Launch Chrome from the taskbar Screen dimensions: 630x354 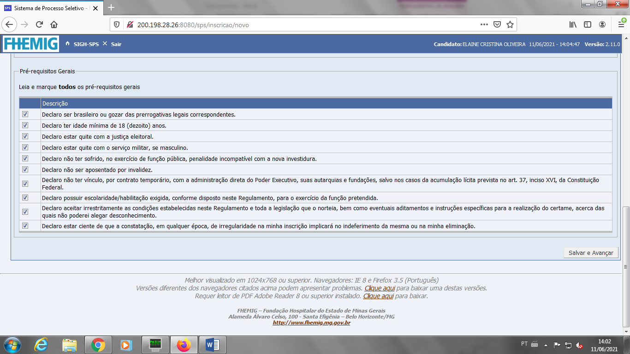coord(98,345)
